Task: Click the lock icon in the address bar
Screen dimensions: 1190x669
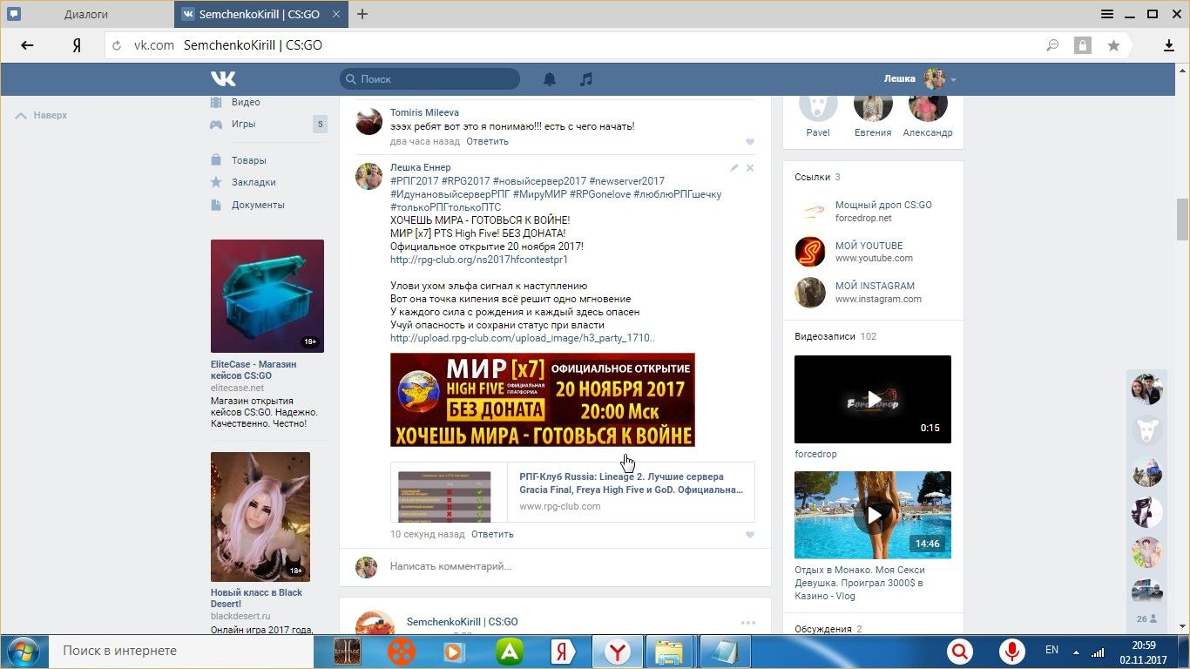Action: (1083, 45)
